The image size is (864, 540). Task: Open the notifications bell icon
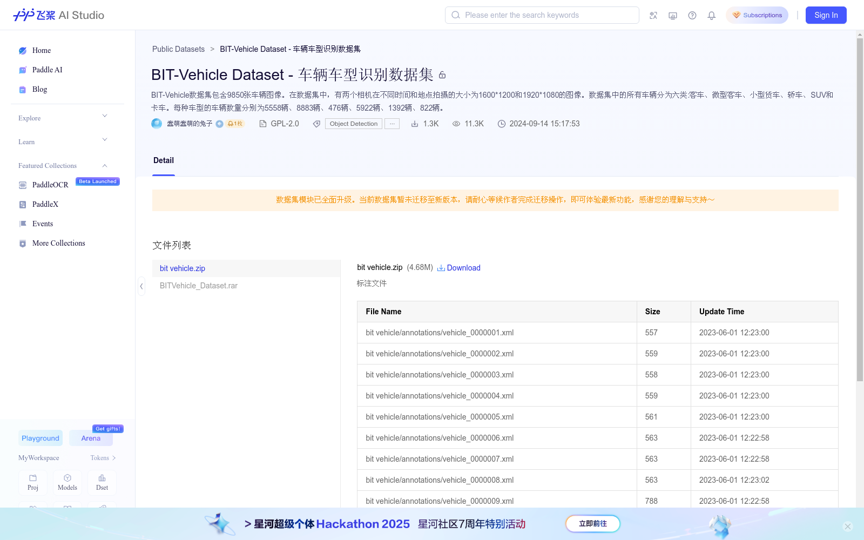click(712, 16)
